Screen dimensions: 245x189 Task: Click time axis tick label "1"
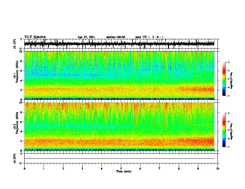pyautogui.click(x=44, y=169)
